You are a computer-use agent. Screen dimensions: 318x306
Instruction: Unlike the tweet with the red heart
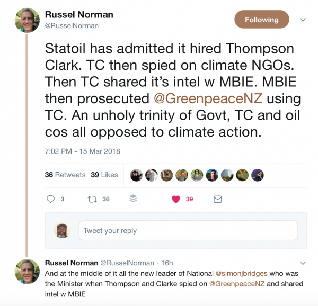pyautogui.click(x=176, y=199)
